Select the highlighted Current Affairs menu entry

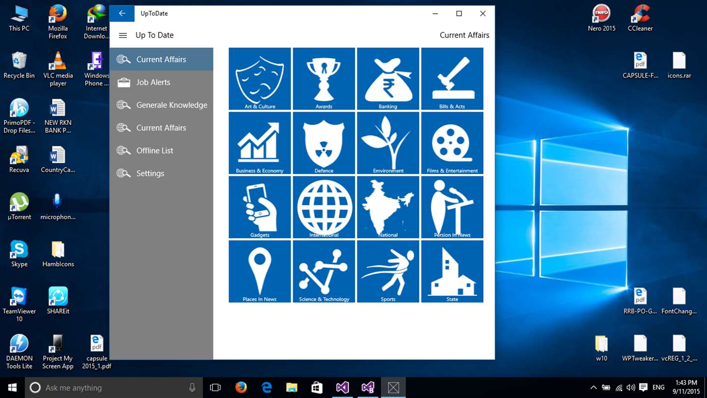pos(162,59)
